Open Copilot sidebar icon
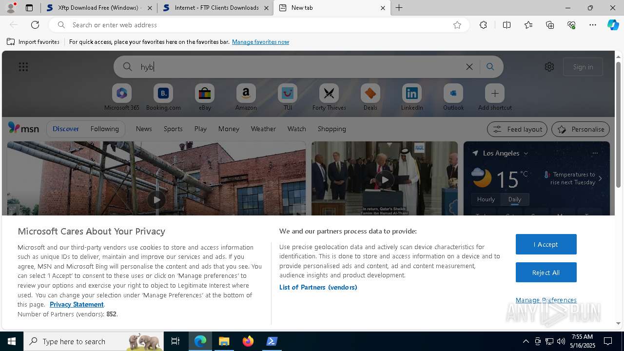The height and width of the screenshot is (351, 624). point(613,25)
